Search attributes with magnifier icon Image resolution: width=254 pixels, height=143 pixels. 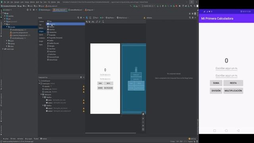[190, 17]
